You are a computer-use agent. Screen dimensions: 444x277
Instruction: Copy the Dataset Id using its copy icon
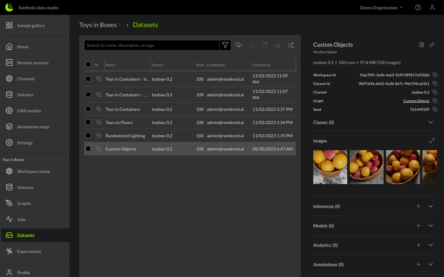(435, 83)
